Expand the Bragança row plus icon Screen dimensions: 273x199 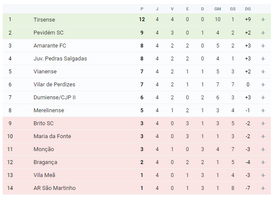[263, 162]
